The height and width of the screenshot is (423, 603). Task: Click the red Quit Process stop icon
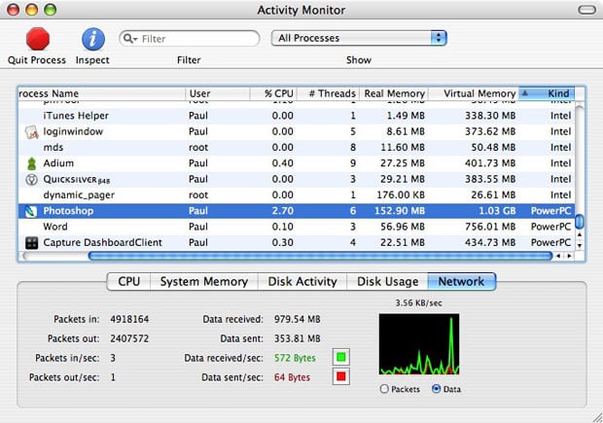point(38,39)
